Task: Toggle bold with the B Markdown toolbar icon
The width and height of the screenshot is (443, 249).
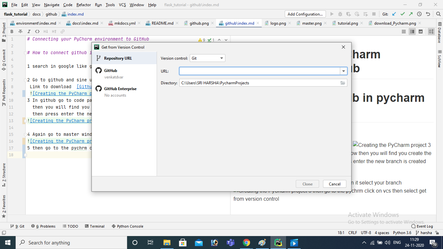Action: click(12, 31)
